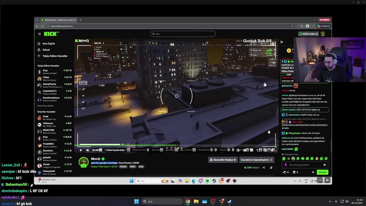This screenshot has width=366, height=206.
Task: Open the Kick hamburger sidebar menu
Action: point(39,34)
